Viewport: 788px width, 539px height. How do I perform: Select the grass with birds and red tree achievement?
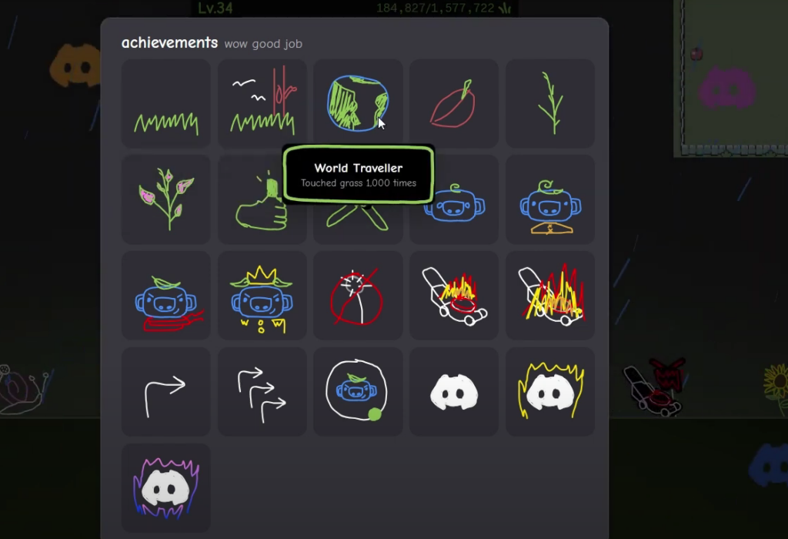tap(262, 103)
